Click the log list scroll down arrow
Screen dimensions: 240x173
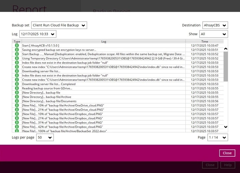point(226,127)
